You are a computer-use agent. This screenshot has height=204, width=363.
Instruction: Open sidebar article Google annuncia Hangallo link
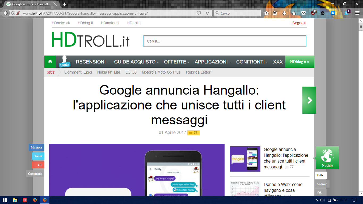click(286, 158)
